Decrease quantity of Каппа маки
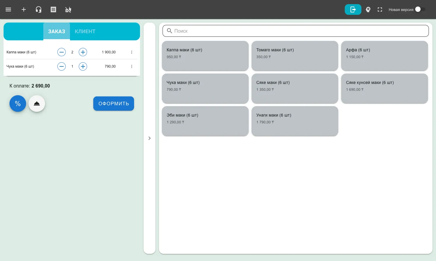Screen dimensions: 436x261 click(x=61, y=52)
